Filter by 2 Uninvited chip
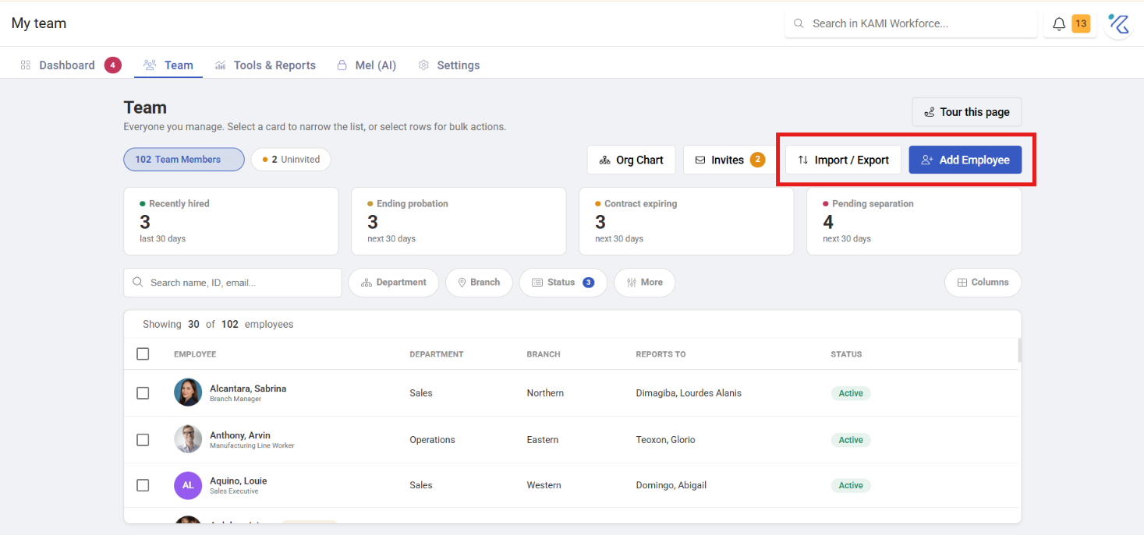Image resolution: width=1144 pixels, height=535 pixels. [291, 160]
